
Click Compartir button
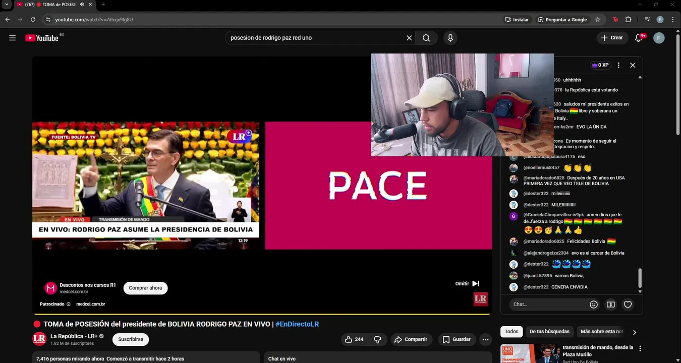(411, 339)
